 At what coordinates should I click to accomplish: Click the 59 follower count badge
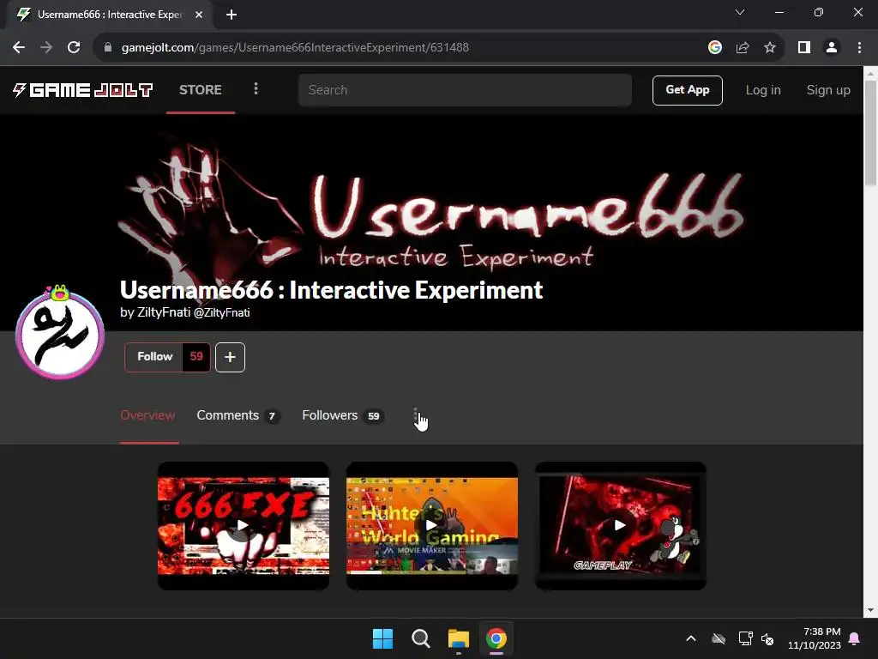[196, 356]
